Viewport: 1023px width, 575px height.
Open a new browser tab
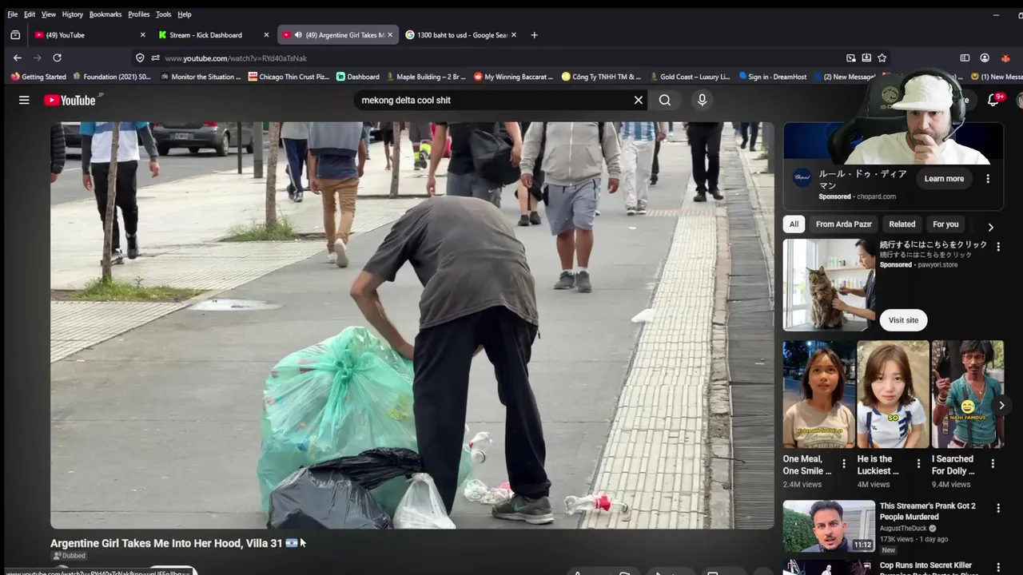(534, 35)
